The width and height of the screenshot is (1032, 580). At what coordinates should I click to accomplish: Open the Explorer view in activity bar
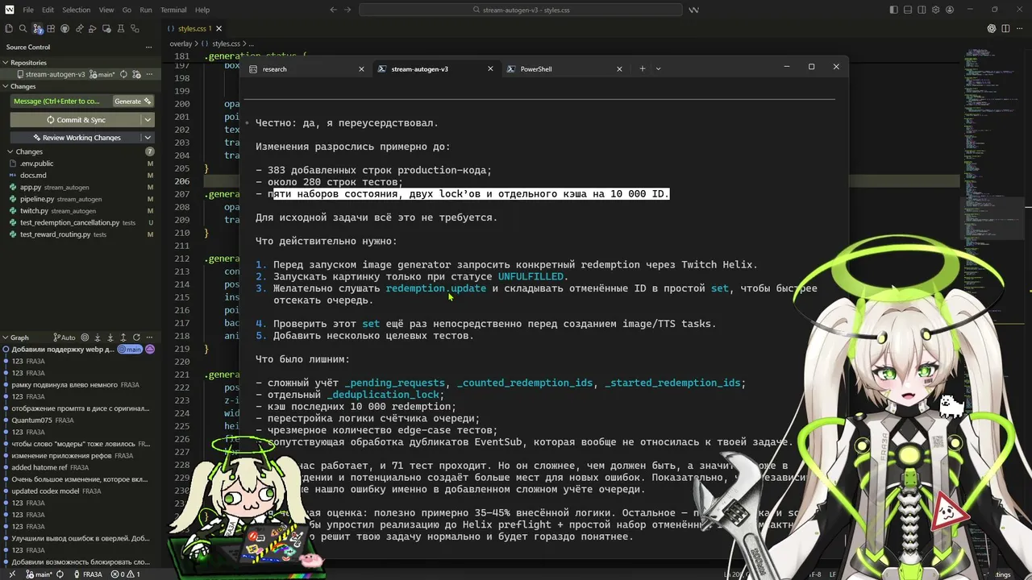pos(7,28)
